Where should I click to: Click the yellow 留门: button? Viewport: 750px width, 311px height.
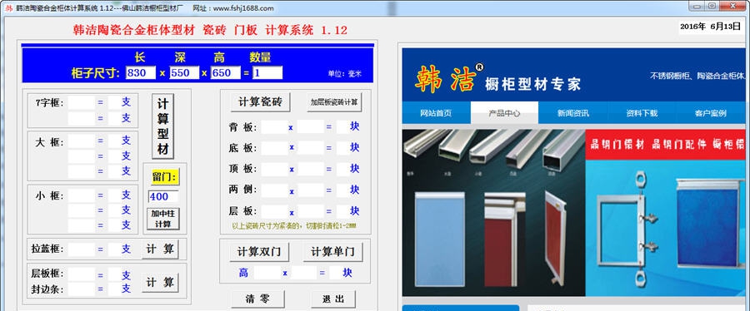pos(164,176)
